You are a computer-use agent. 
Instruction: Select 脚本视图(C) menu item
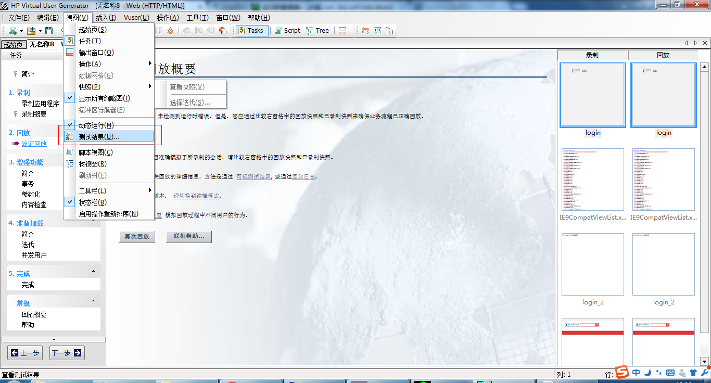[109, 152]
